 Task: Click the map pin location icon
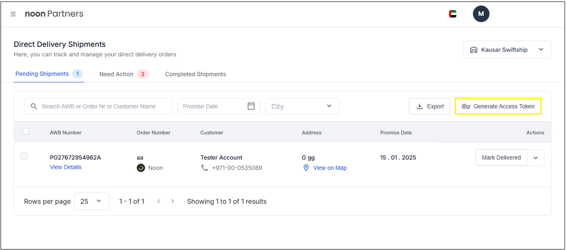(306, 168)
